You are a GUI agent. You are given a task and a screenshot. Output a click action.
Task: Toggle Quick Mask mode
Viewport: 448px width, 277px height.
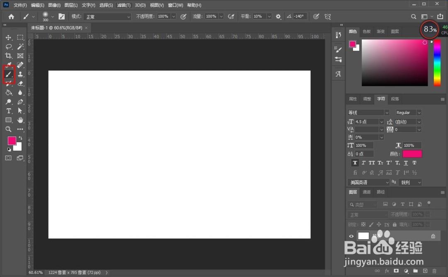pos(9,158)
